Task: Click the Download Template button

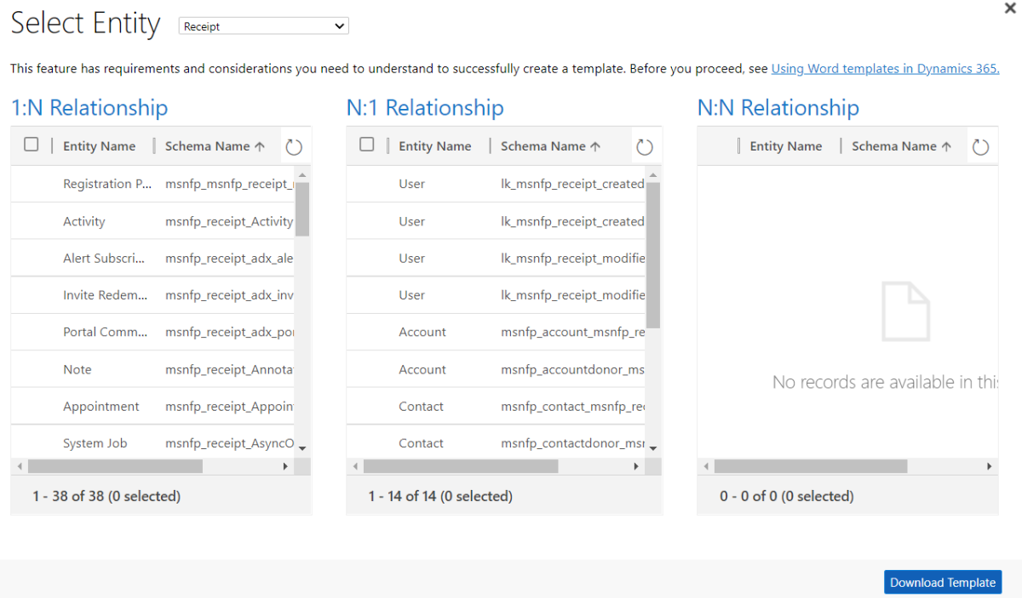Action: (942, 583)
